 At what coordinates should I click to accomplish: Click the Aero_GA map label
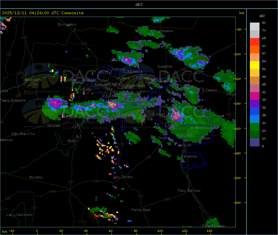[185, 145]
